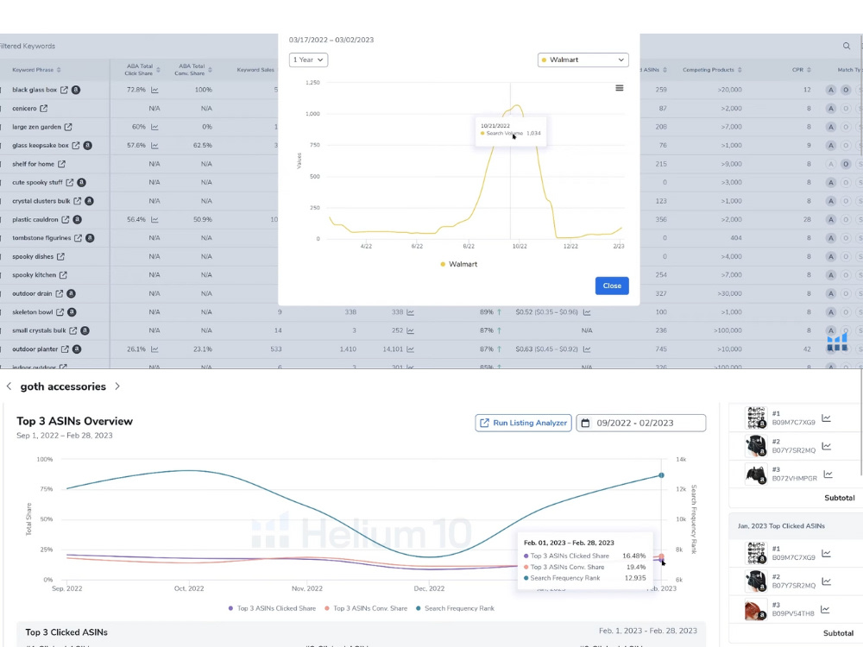This screenshot has height=647, width=863.
Task: Open PPC bid history graph for skeleton bowl
Action: coord(587,312)
